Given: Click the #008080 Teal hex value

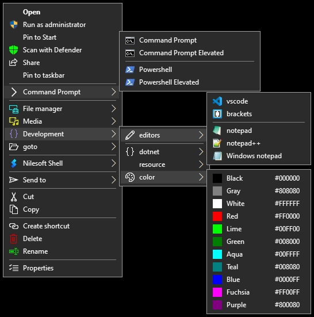Looking at the screenshot, I should [x=287, y=267].
